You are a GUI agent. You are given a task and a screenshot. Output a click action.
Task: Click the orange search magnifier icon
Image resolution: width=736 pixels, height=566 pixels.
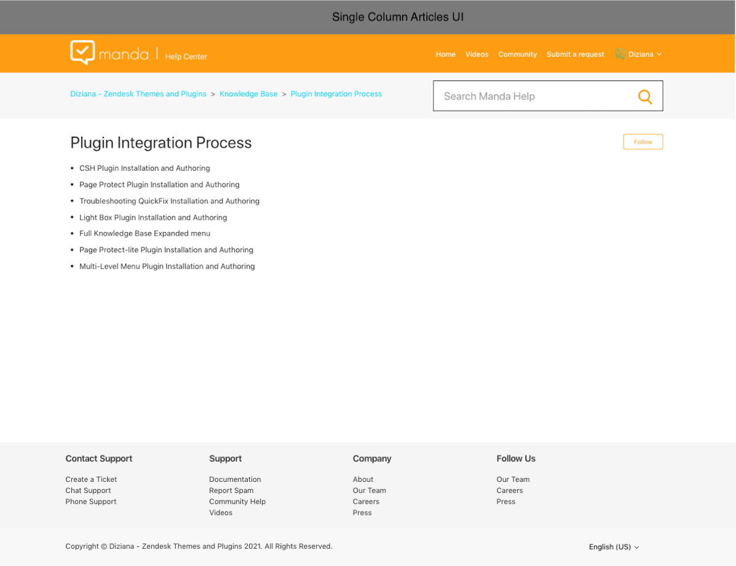[x=645, y=96]
